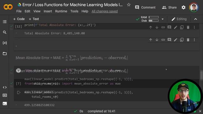The image size is (203, 114).
Task: Collapse the header with the chevron
Action: coord(195,19)
